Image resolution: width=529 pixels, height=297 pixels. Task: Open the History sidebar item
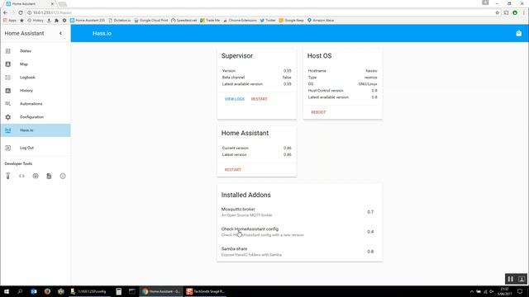36,91
